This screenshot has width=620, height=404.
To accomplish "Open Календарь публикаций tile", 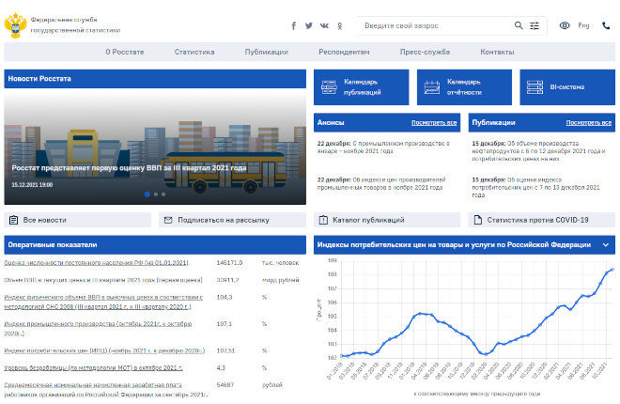I will 361,86.
